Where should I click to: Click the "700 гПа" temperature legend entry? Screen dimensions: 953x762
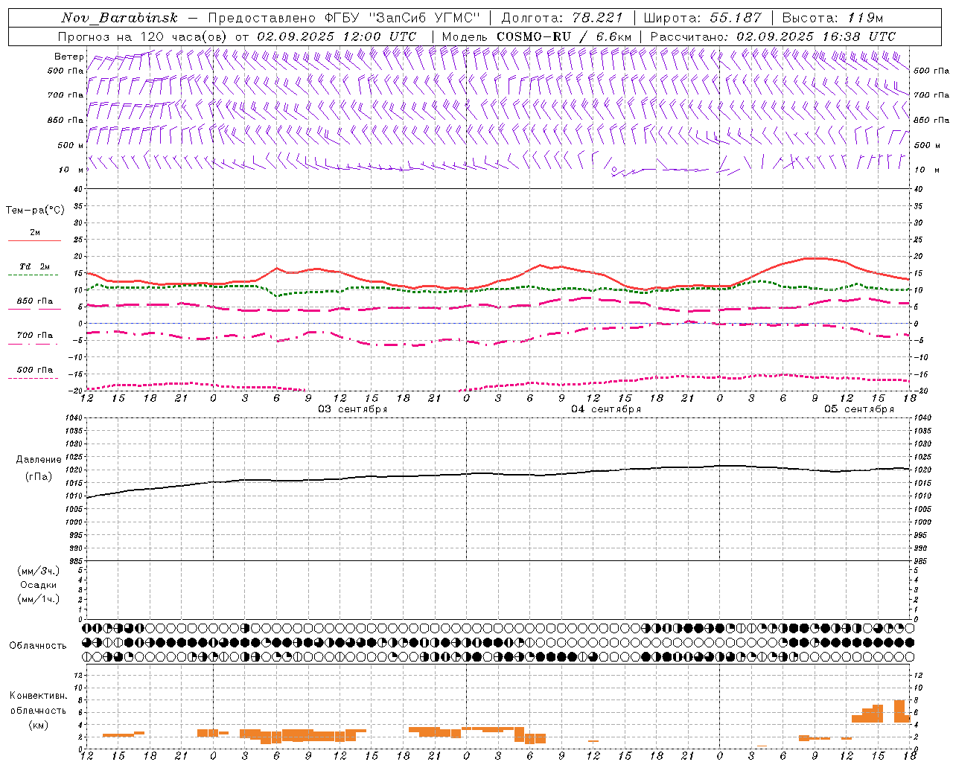(35, 338)
